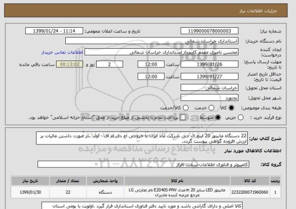Select the کالا radio button
296x209 pixels.
[x=231, y=108]
